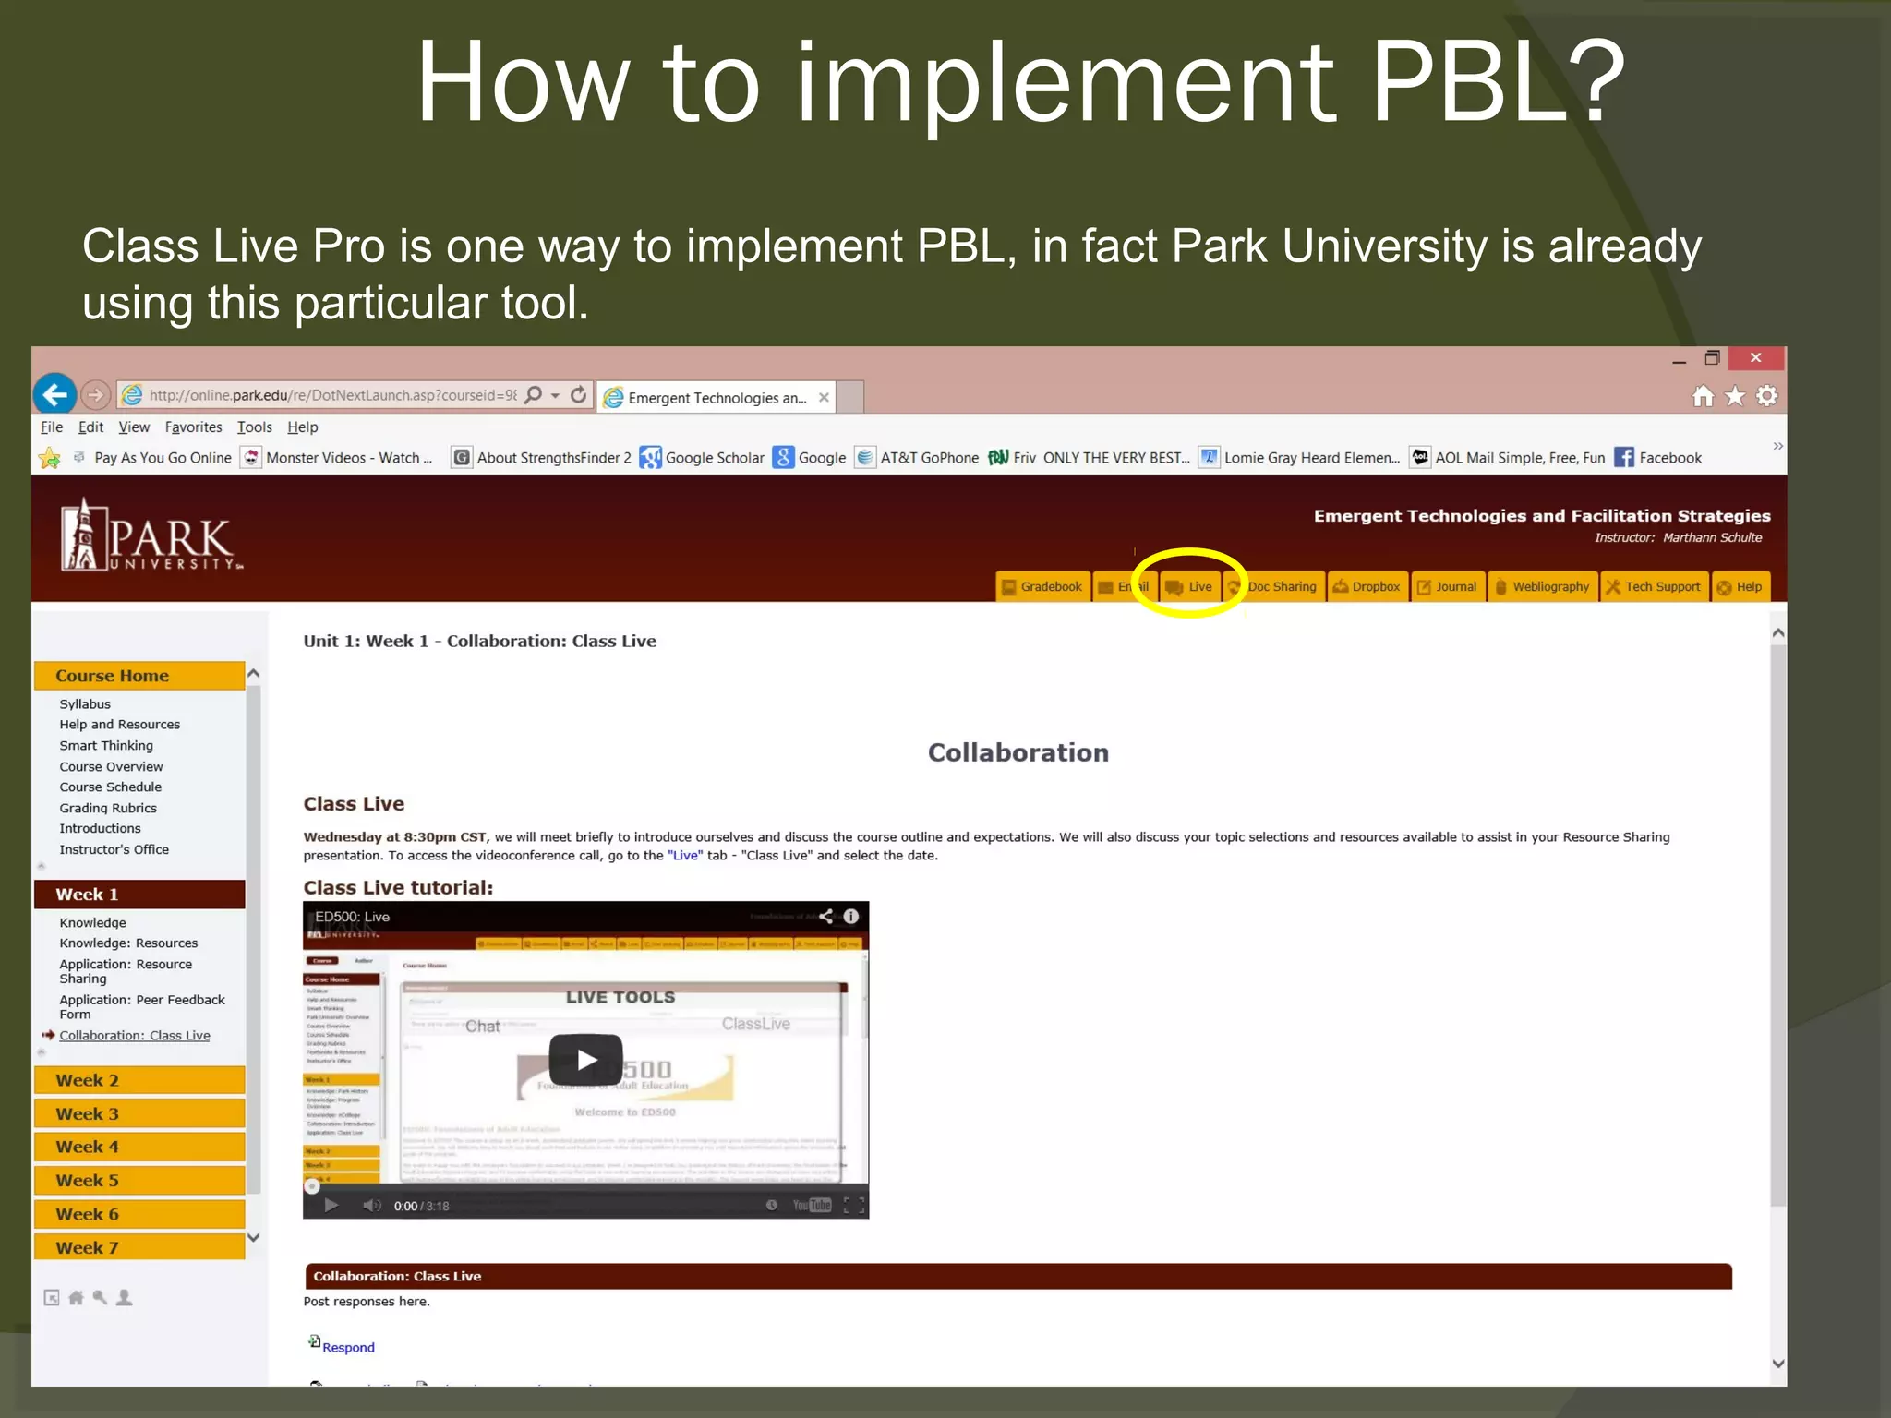Open the AT&T GoPhone bookmark

pos(917,458)
